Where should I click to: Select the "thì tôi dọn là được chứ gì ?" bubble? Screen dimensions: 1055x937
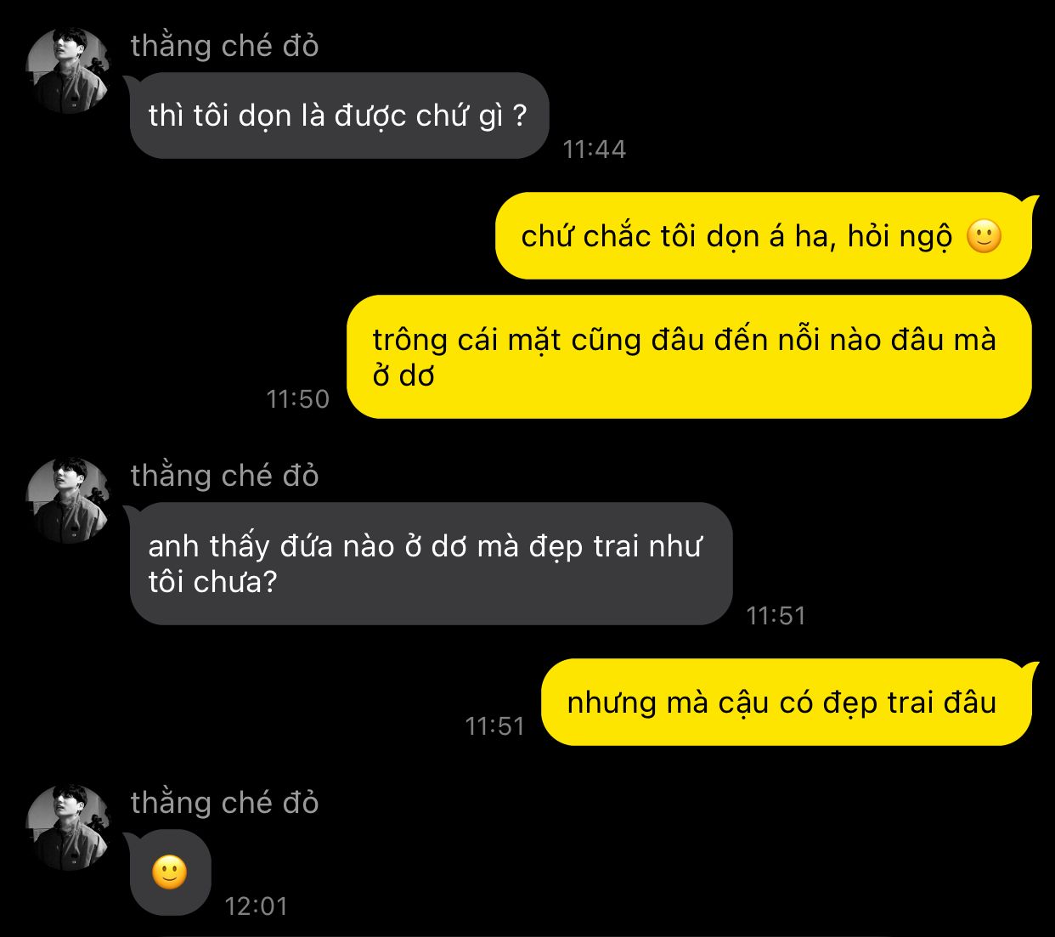pyautogui.click(x=340, y=116)
